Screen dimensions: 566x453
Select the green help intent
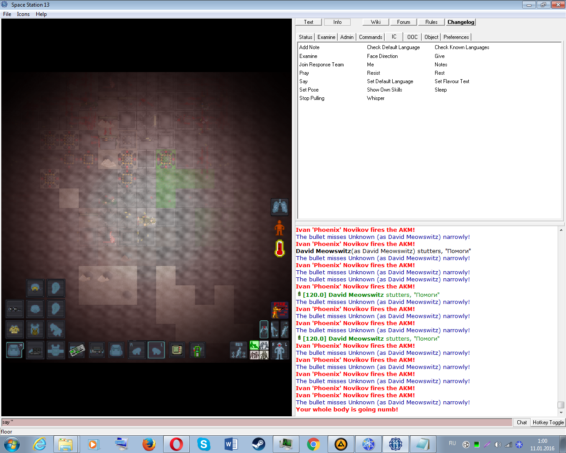254,346
